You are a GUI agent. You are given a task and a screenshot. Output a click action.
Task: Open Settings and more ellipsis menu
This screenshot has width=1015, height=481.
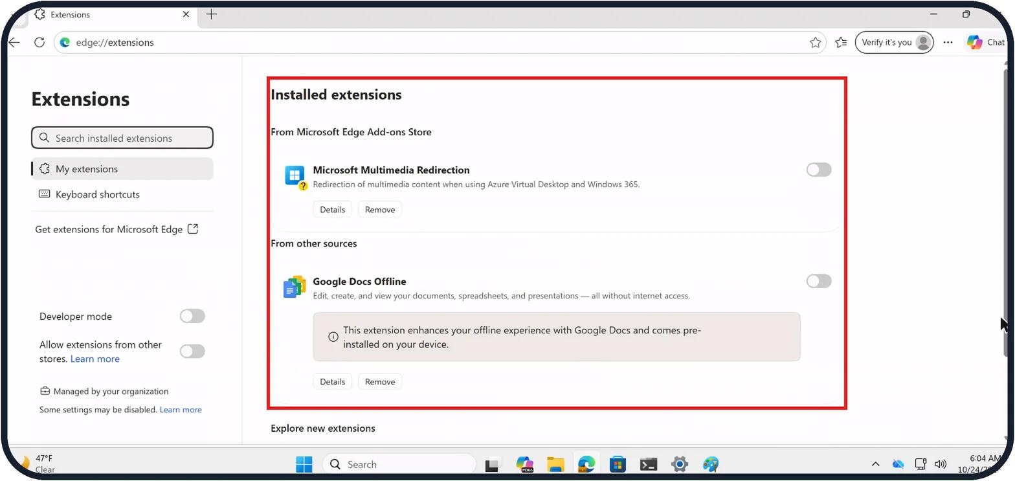pos(948,43)
